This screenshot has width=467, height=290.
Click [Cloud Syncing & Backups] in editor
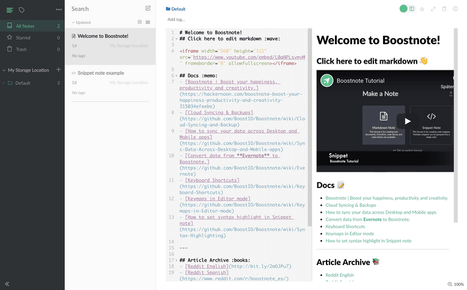(219, 113)
